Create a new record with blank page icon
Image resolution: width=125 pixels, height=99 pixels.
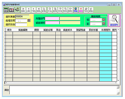pyautogui.click(x=50, y=10)
